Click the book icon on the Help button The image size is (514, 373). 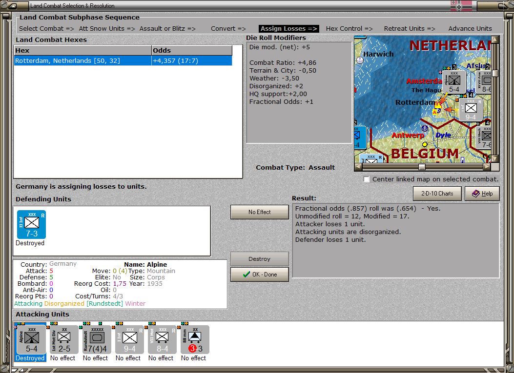point(475,194)
